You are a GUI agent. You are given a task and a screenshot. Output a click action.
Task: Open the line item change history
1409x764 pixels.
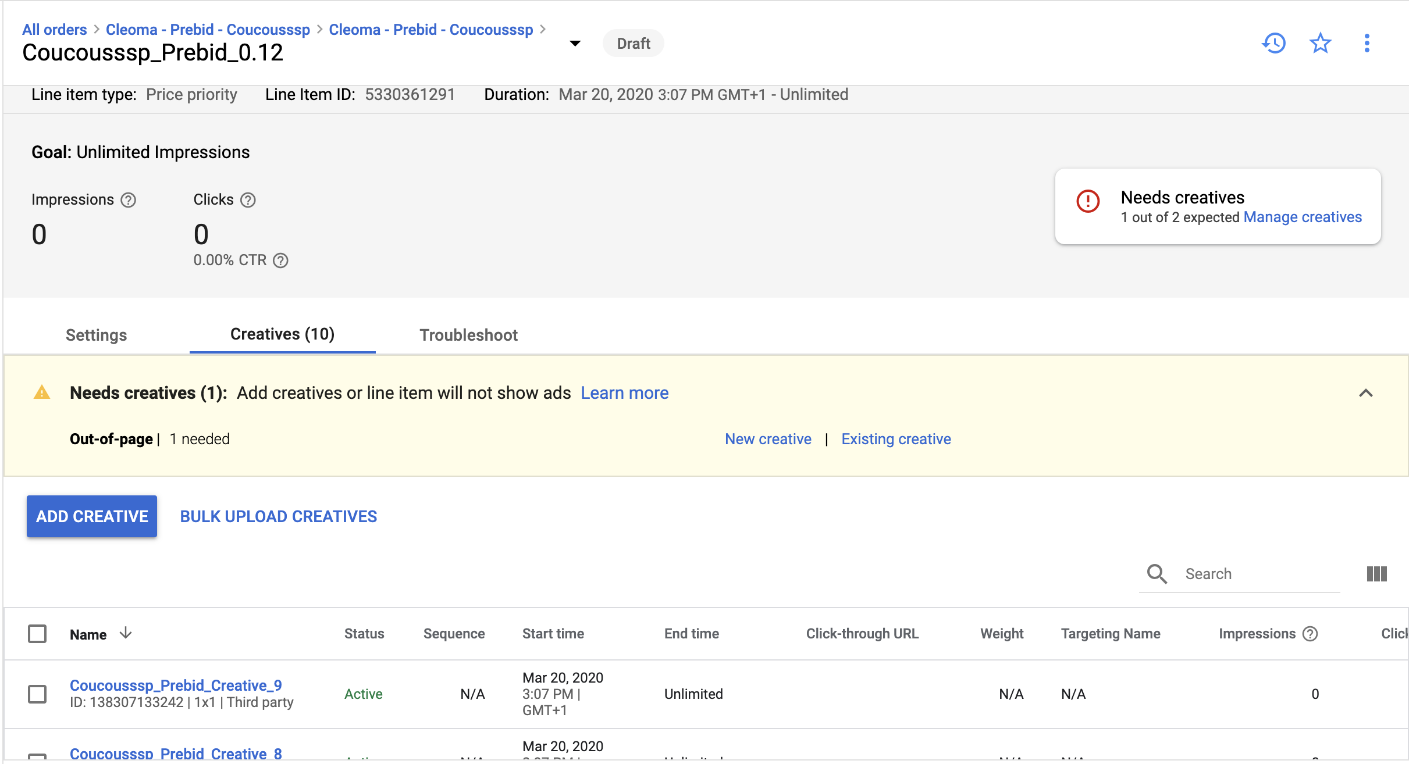(1274, 43)
